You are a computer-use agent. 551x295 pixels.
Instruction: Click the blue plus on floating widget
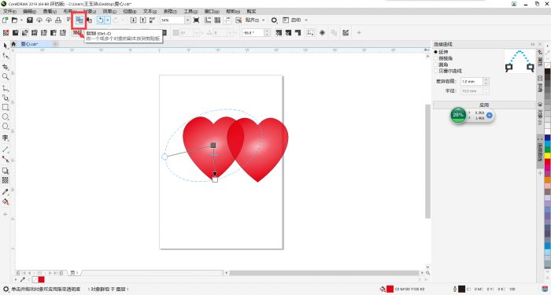(x=489, y=115)
